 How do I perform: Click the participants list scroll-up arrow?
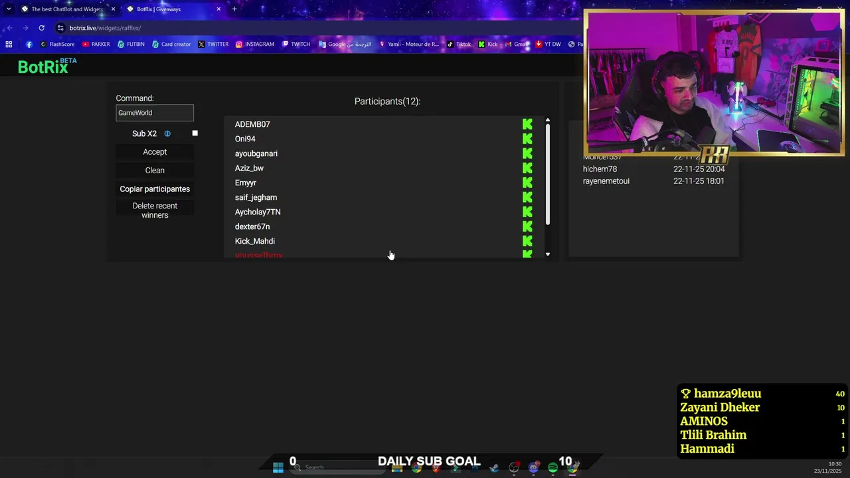coord(548,120)
